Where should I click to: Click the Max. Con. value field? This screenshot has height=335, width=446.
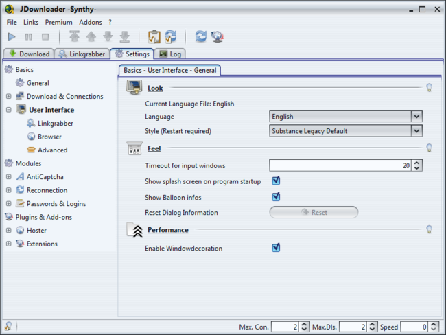pos(285,327)
